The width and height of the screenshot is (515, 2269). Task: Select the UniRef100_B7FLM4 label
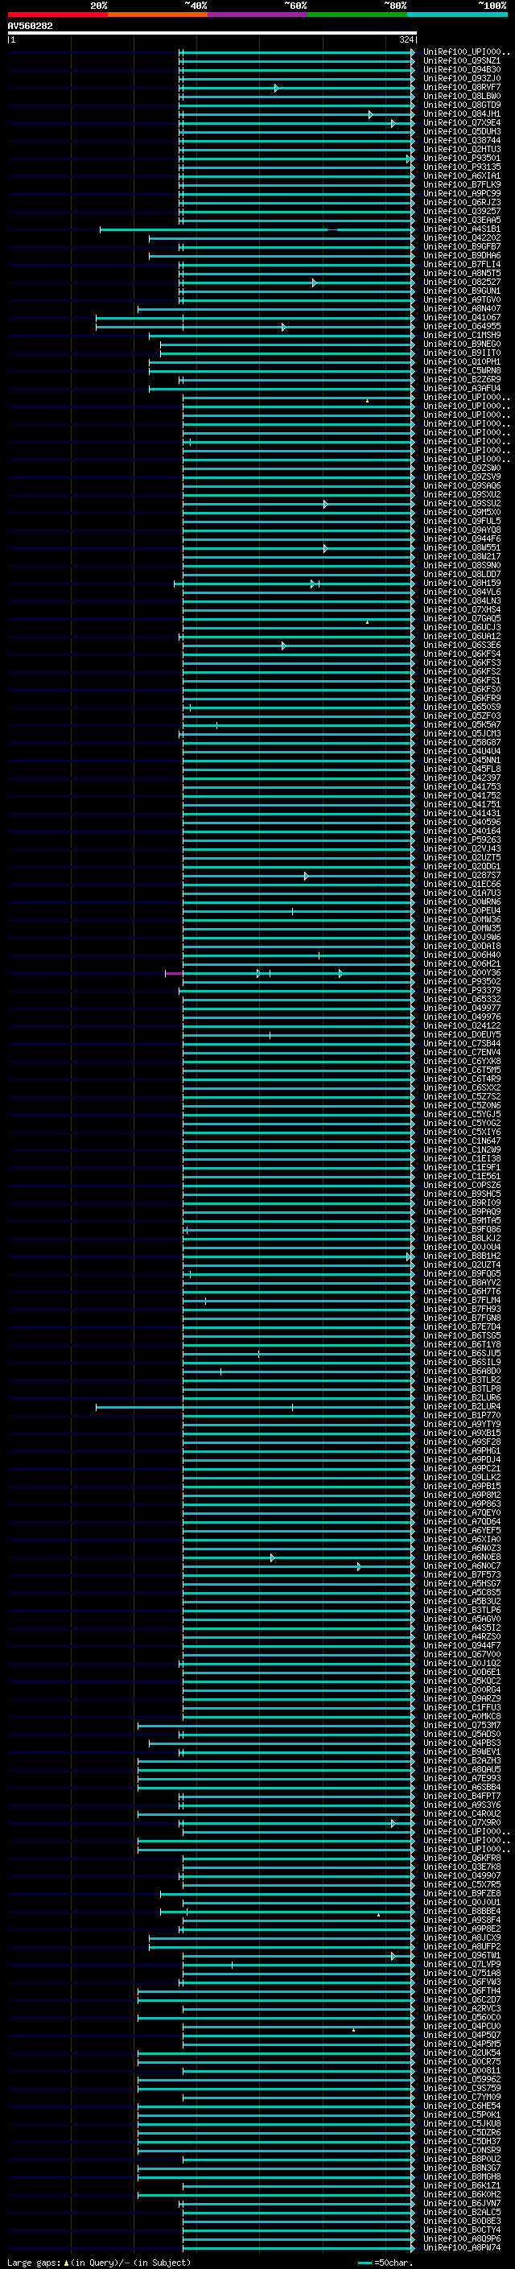[x=462, y=1300]
